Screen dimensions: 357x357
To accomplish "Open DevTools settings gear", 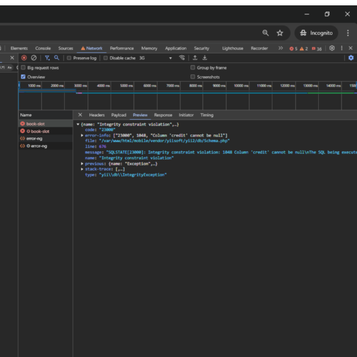I will pyautogui.click(x=332, y=48).
